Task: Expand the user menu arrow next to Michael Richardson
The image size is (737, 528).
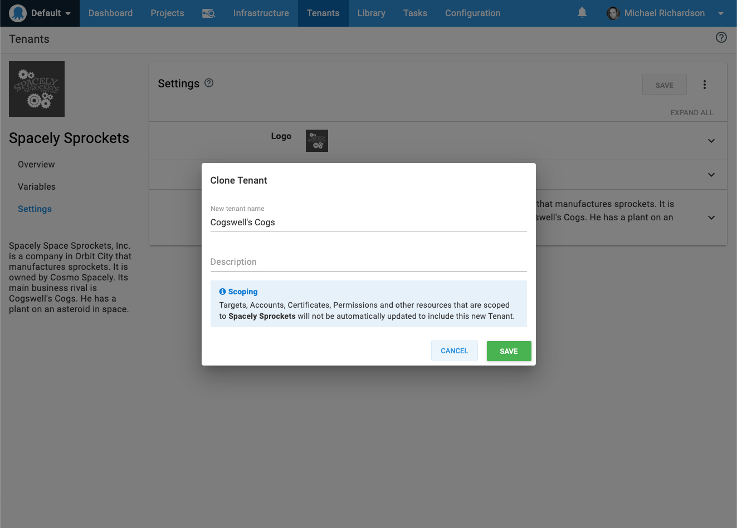Action: coord(721,13)
